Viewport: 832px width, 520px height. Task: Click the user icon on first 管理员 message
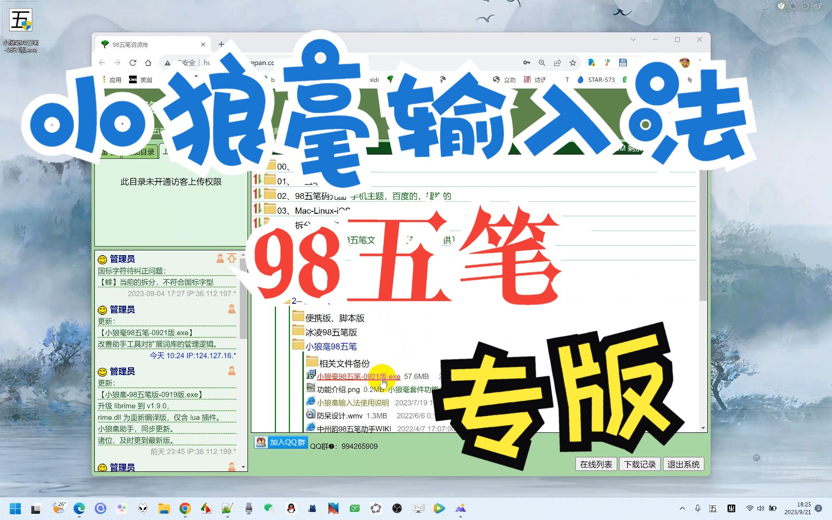(x=220, y=259)
